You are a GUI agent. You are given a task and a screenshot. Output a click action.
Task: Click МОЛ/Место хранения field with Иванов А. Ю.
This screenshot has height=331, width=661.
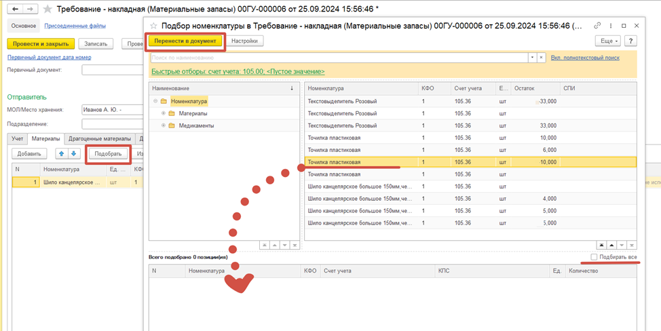tap(112, 111)
